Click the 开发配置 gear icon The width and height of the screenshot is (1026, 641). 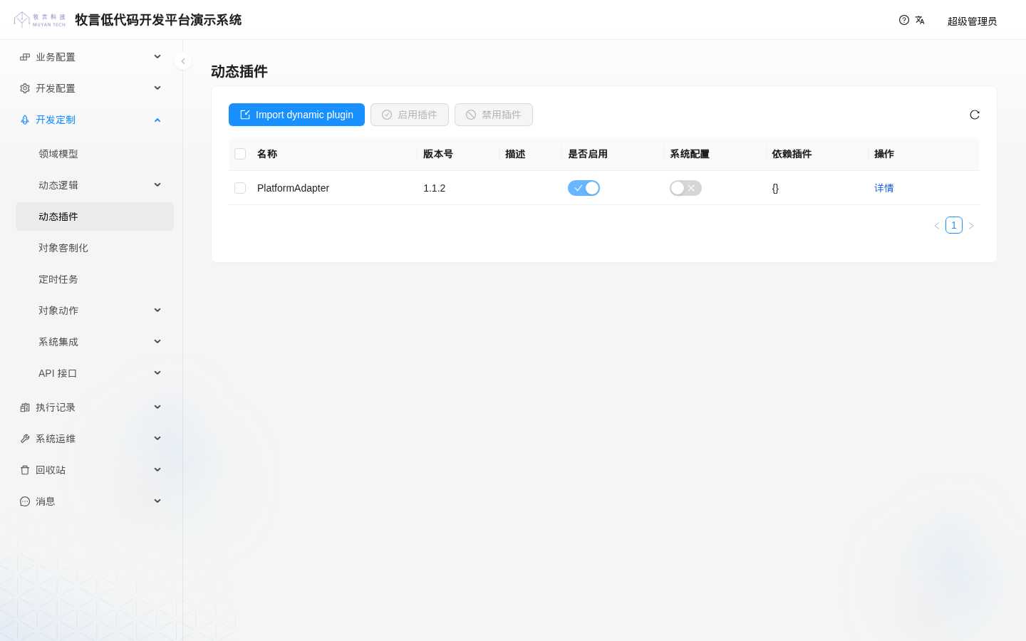click(25, 88)
